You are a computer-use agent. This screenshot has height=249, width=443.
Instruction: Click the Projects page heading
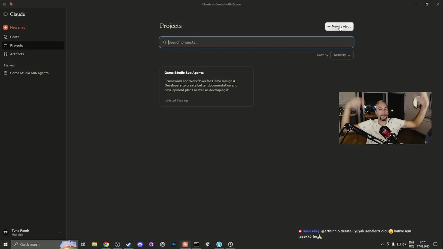(x=171, y=26)
